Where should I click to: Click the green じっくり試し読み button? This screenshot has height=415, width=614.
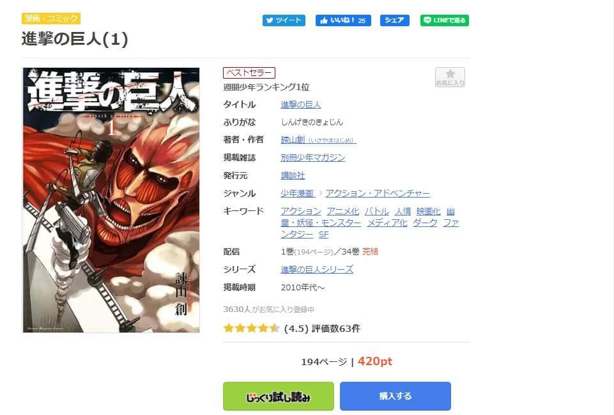pyautogui.click(x=279, y=396)
